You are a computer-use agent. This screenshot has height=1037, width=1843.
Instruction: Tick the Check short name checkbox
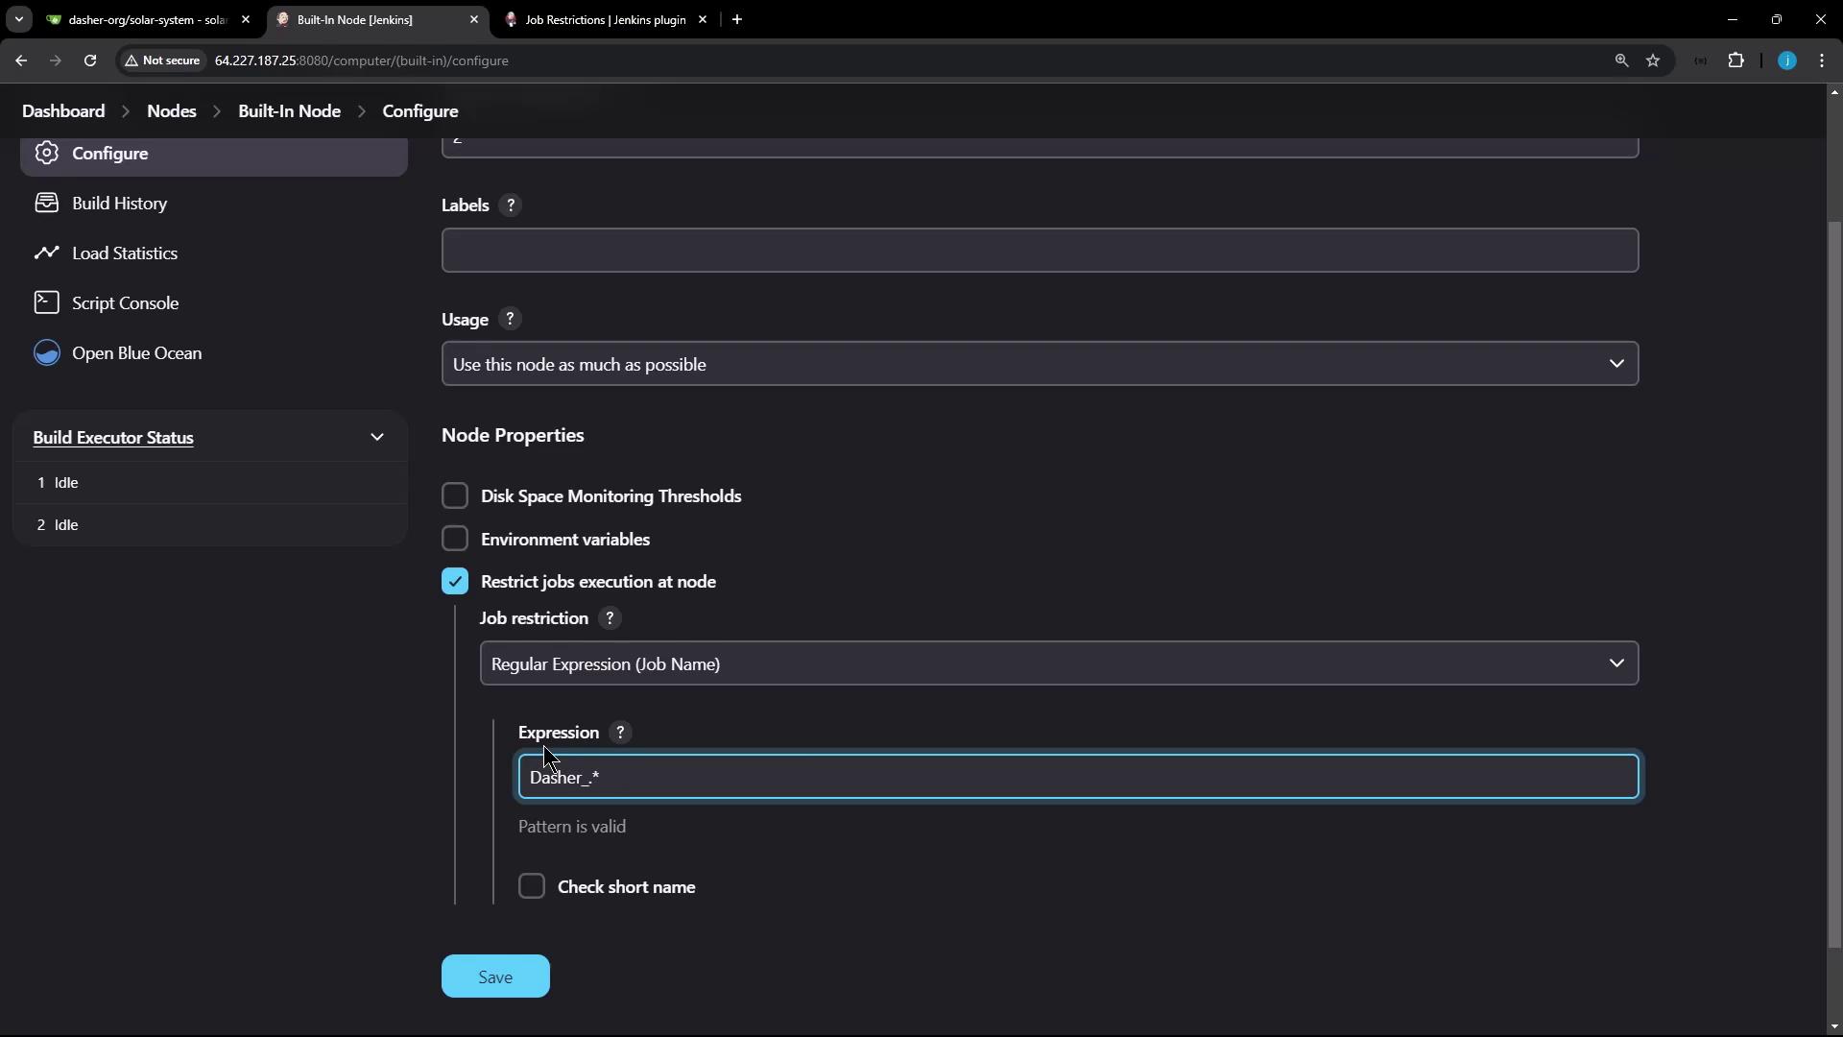click(x=532, y=886)
